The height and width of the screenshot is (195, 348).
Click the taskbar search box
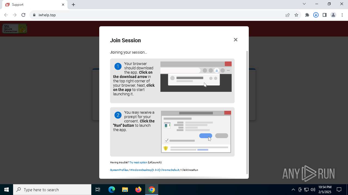pyautogui.click(x=52, y=190)
